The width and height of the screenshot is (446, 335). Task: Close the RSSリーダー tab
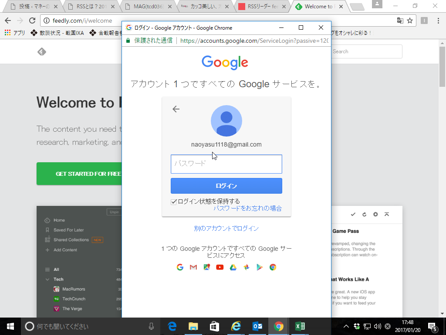(284, 7)
